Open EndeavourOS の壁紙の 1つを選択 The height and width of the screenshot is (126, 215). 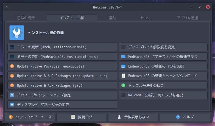click(x=163, y=66)
